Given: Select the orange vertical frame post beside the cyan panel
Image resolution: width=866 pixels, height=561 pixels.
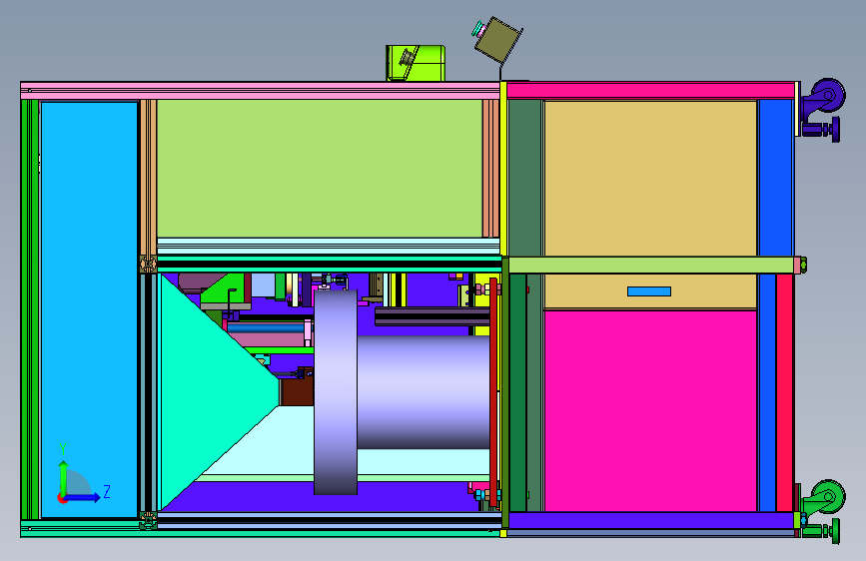Looking at the screenshot, I should point(148,177).
